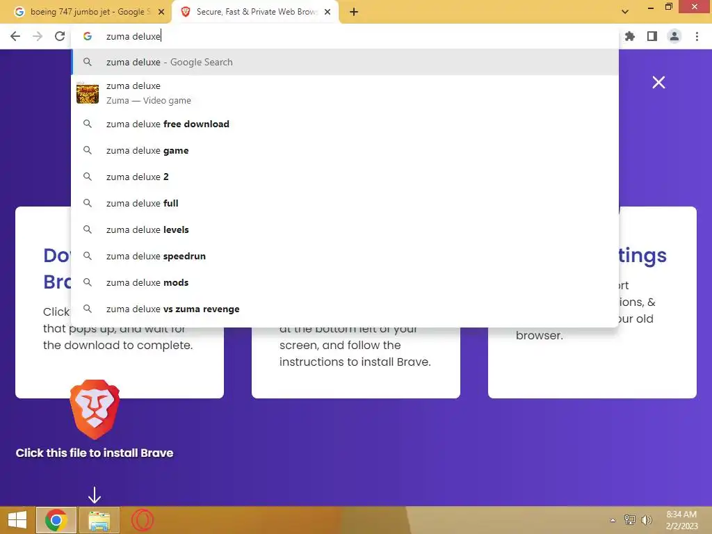
Task: Click the Zuma game thumbnail image
Action: 88,93
